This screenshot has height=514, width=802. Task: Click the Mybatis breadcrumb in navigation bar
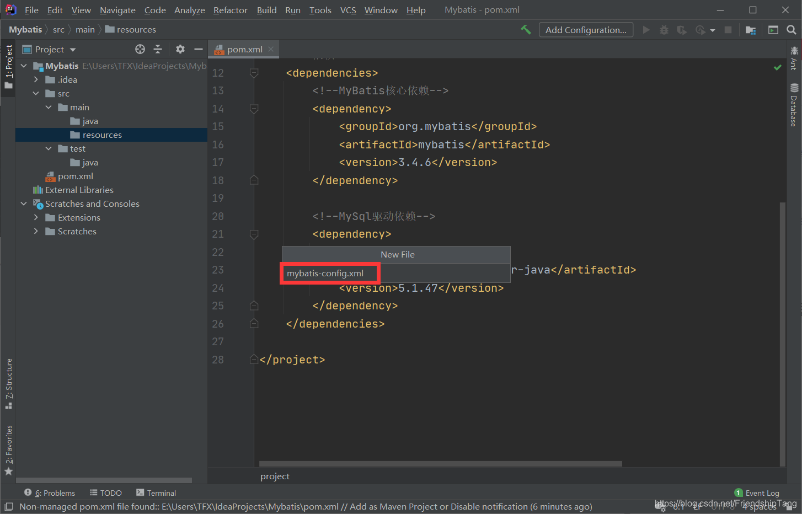tap(25, 29)
